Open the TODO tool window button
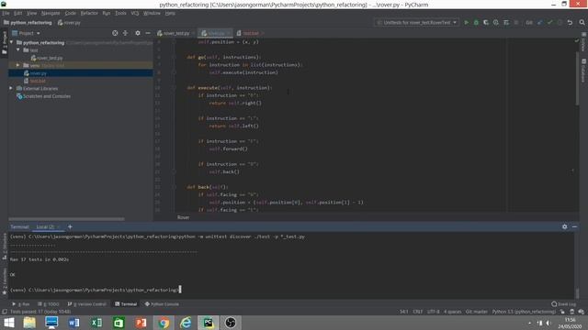588x330 pixels. [x=49, y=304]
